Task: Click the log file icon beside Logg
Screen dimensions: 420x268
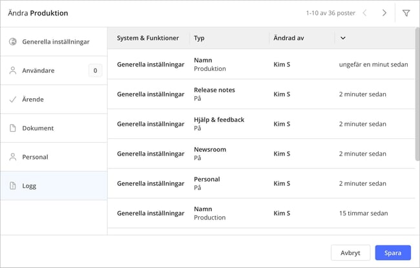Action: point(13,185)
